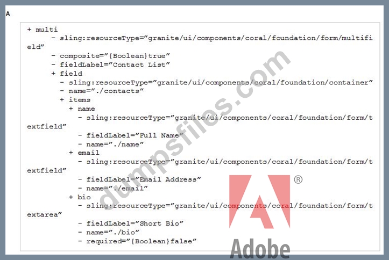Click the required Boolean false property
389x260 pixels.
pos(141,241)
